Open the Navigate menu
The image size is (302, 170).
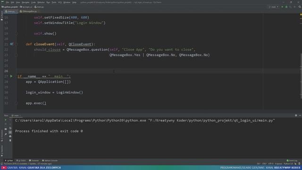pos(25,2)
